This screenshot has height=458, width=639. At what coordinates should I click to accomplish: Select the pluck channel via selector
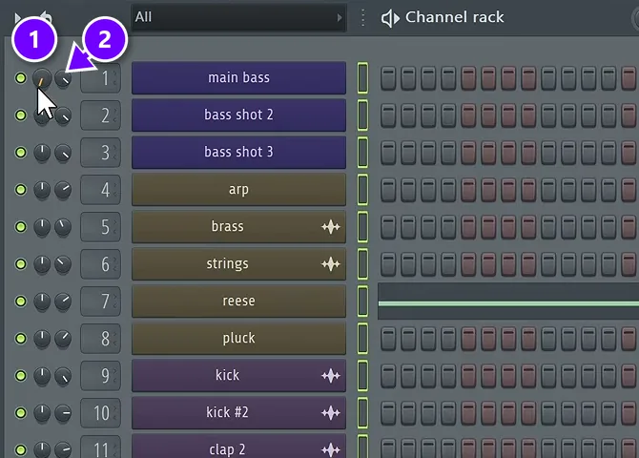tap(362, 338)
